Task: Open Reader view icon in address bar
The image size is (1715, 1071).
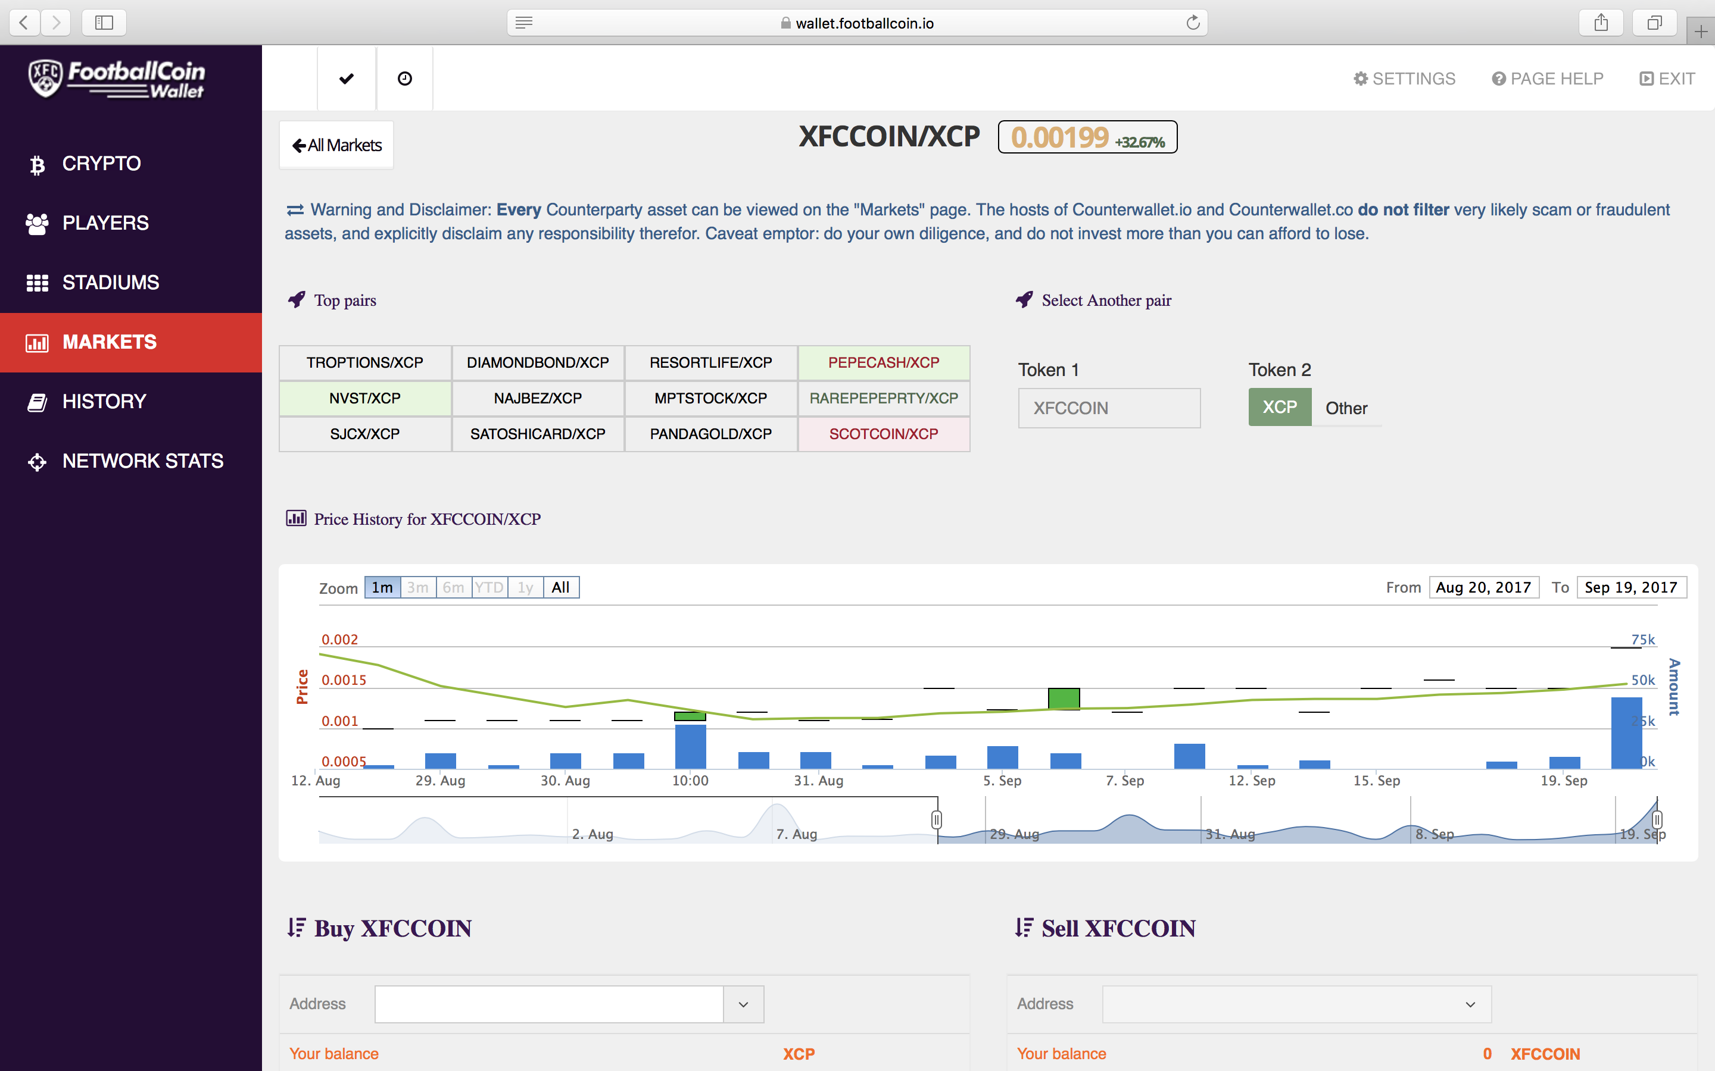Action: 523,23
